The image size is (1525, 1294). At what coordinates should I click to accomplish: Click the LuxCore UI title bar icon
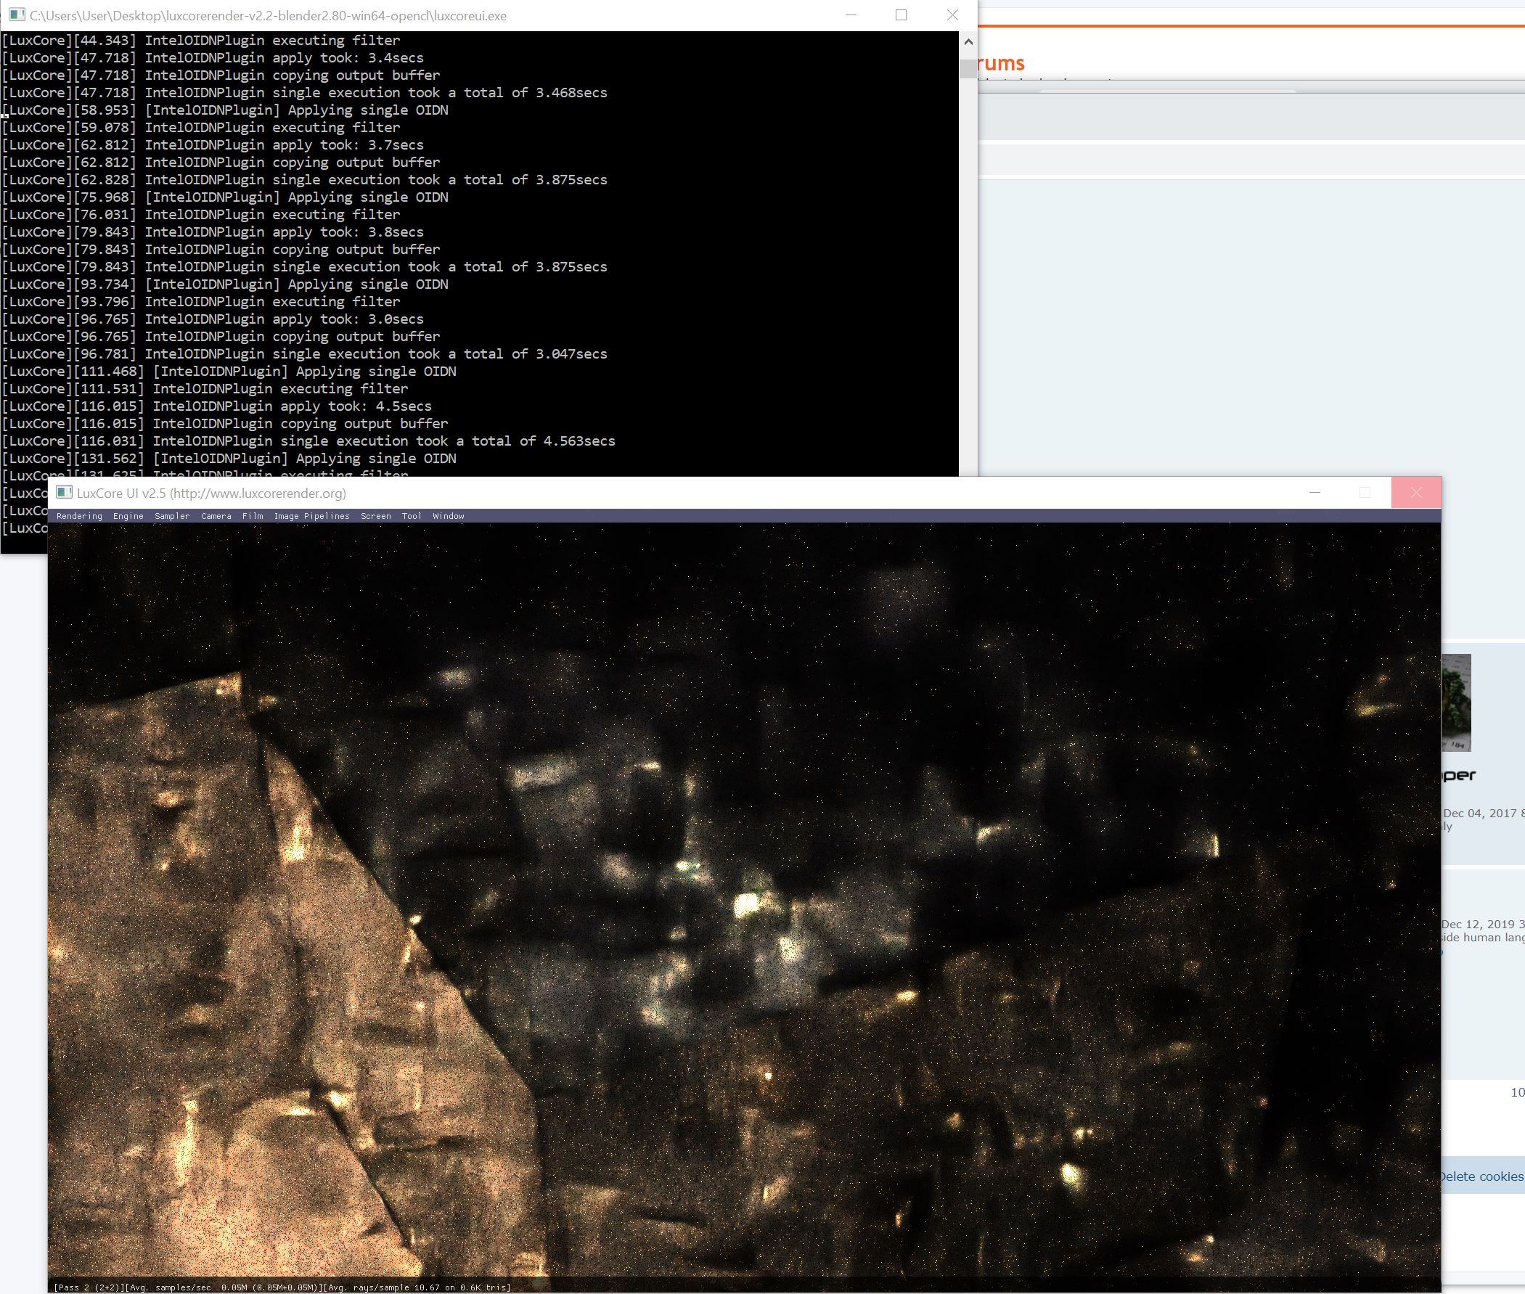tap(65, 492)
